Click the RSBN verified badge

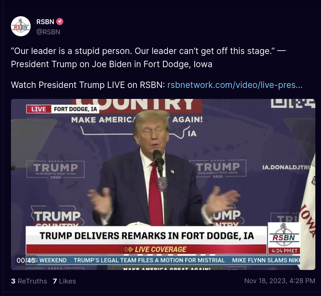[60, 22]
